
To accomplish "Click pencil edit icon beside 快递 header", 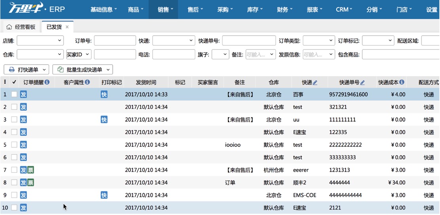I will point(315,83).
